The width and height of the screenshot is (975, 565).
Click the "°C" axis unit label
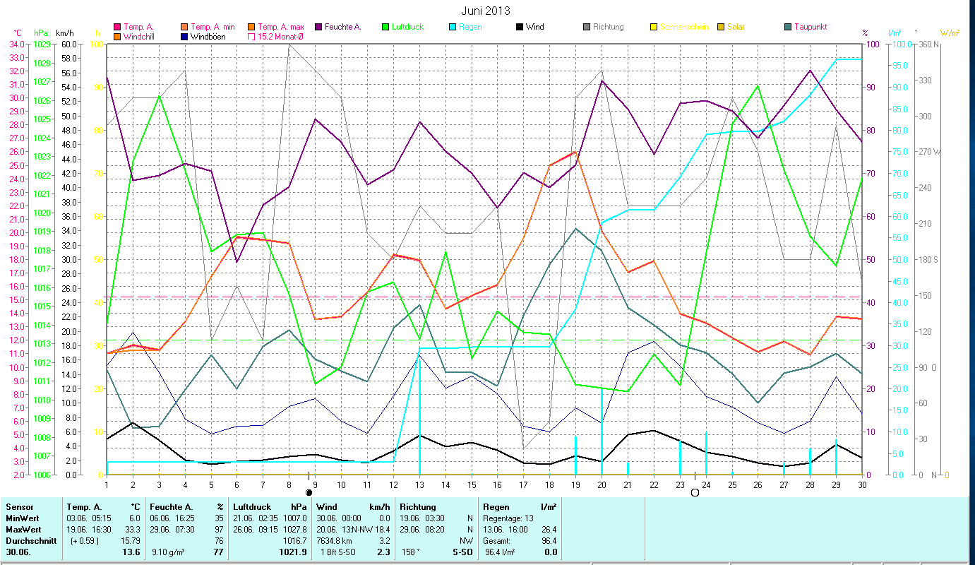(18, 32)
